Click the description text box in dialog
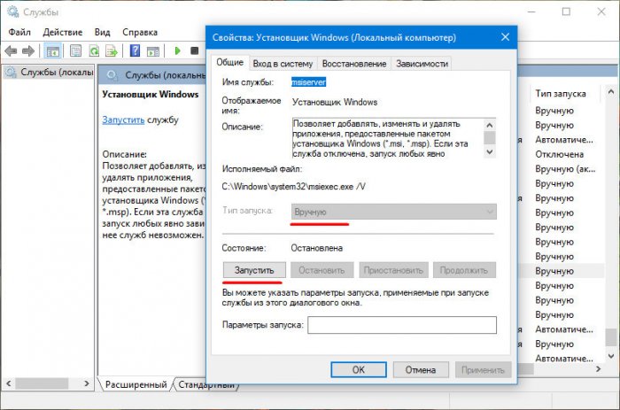 [388, 138]
